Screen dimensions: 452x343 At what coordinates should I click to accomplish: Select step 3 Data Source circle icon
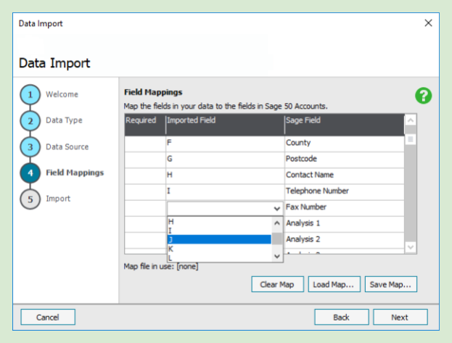click(30, 147)
